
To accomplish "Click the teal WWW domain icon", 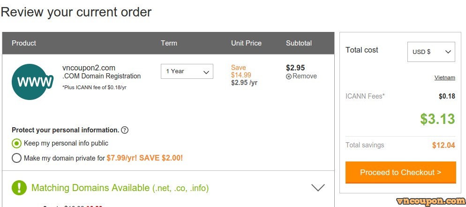I will coord(33,82).
